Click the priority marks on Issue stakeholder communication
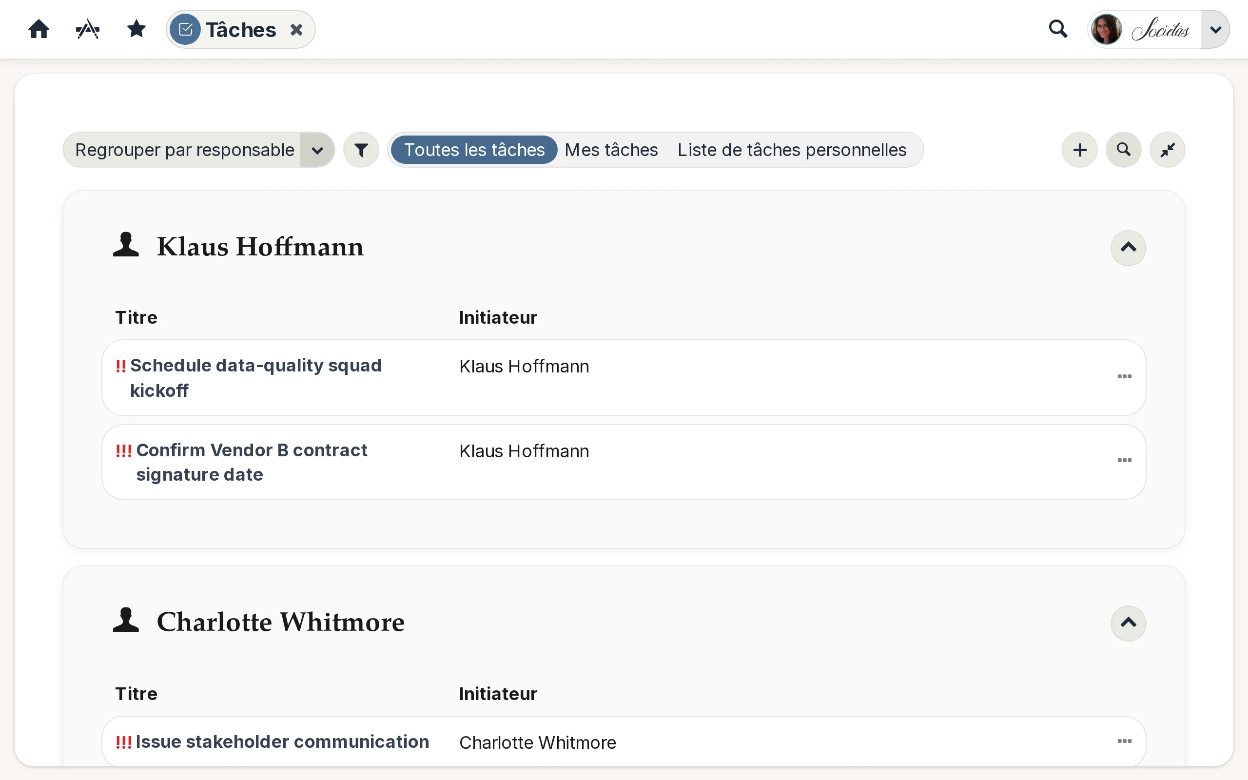The height and width of the screenshot is (780, 1248). tap(124, 742)
